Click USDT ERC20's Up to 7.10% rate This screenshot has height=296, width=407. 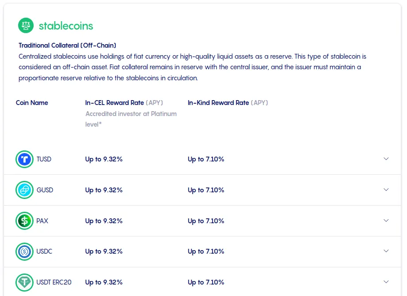tap(206, 282)
